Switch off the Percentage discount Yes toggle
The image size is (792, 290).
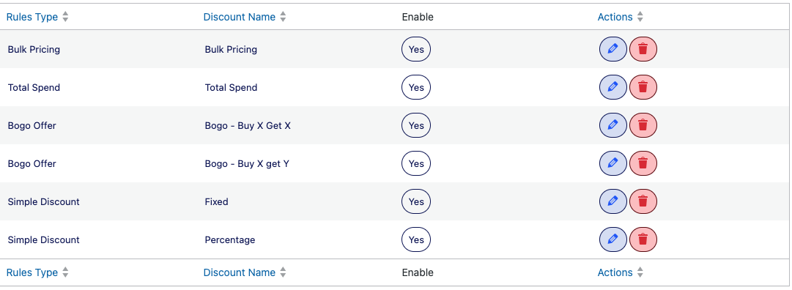tap(416, 239)
